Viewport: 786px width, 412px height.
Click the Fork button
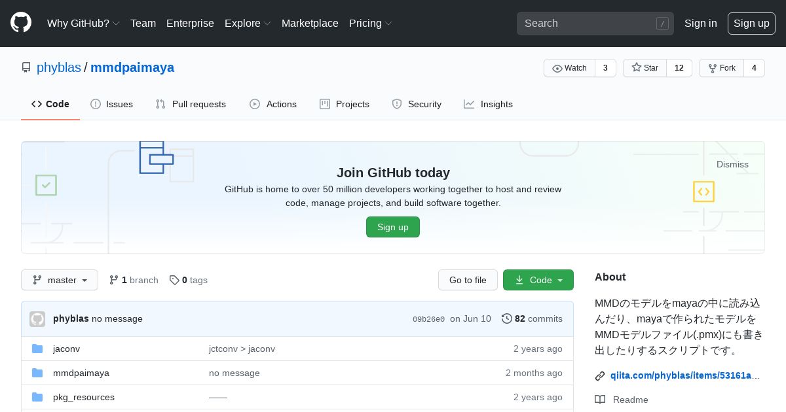click(721, 68)
